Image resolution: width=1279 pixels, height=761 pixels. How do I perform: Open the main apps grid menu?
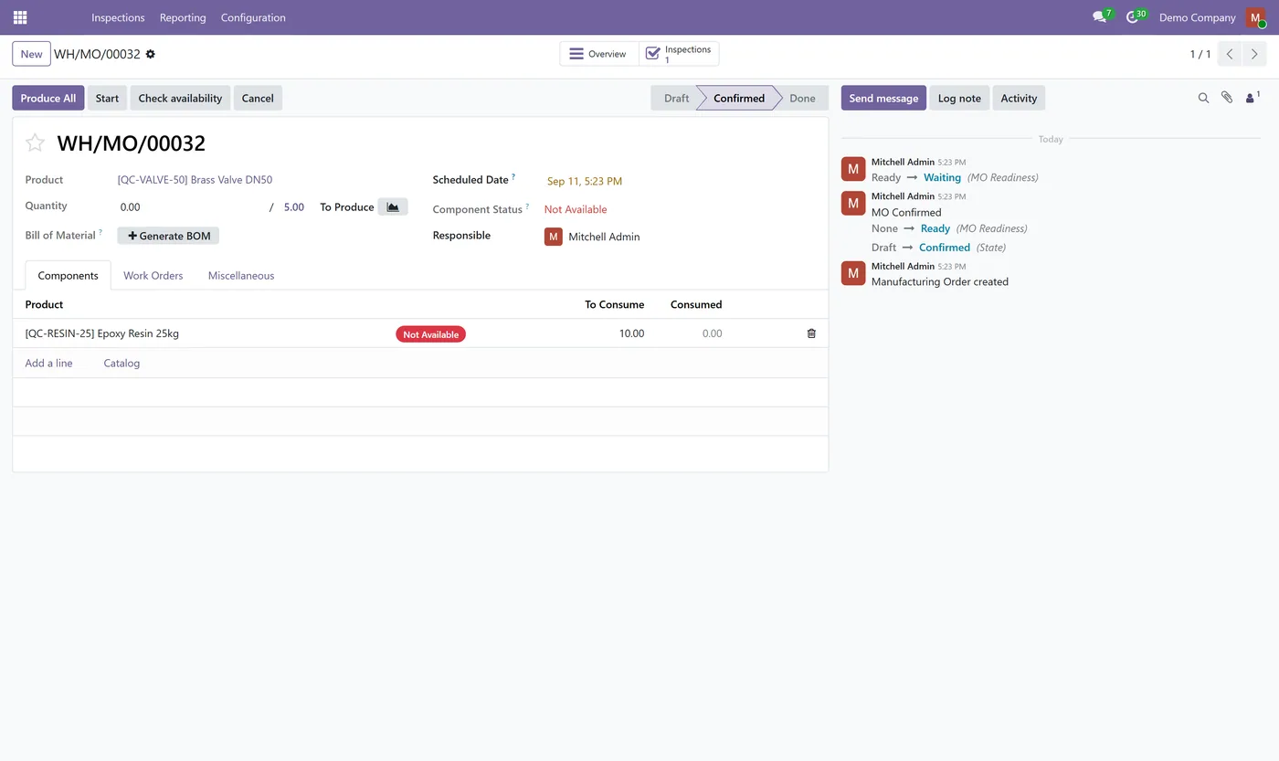tap(20, 17)
